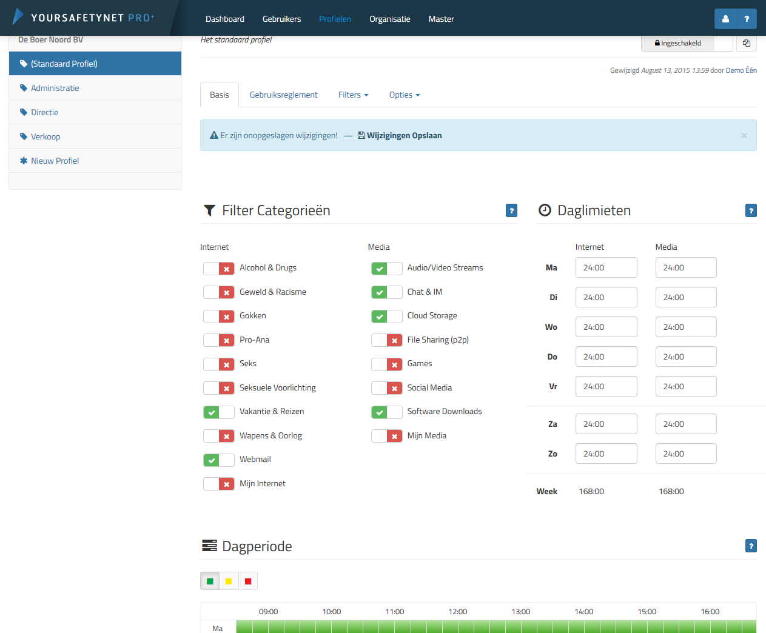Image resolution: width=766 pixels, height=633 pixels.
Task: Select the Verkoop profile
Action: pyautogui.click(x=95, y=136)
